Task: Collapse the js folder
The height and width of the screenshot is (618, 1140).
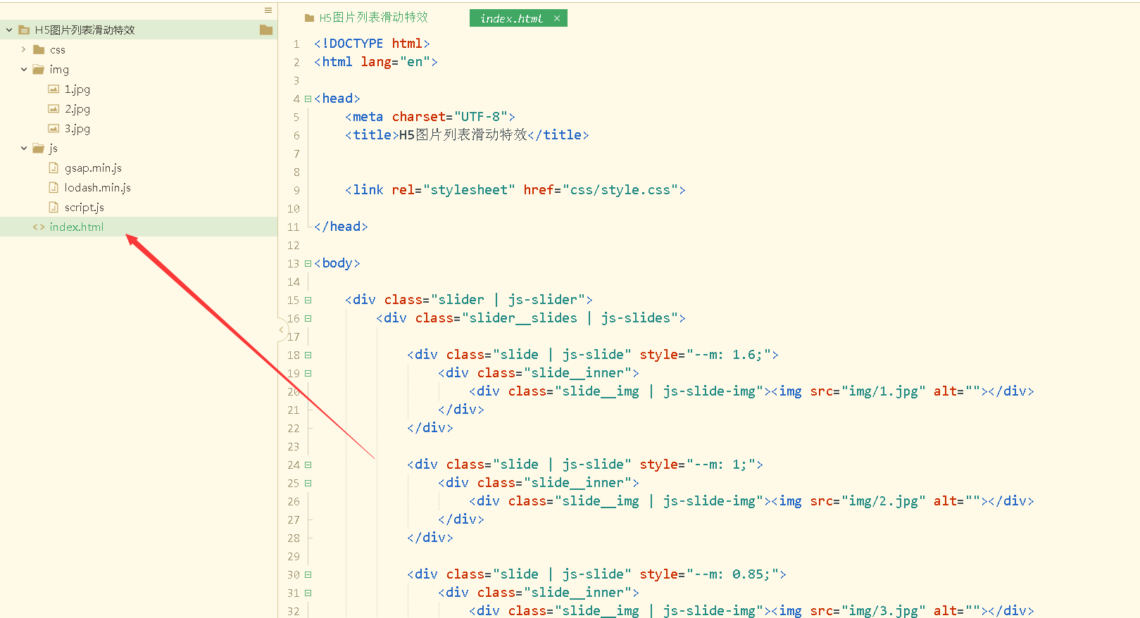Action: tap(23, 148)
